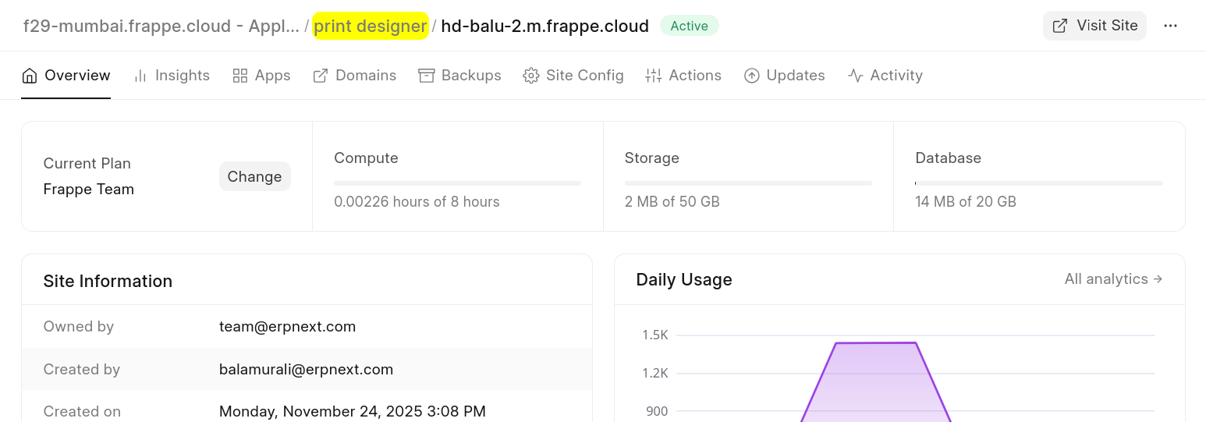The height and width of the screenshot is (422, 1206).
Task: Click the Domains external link icon
Action: (x=321, y=76)
